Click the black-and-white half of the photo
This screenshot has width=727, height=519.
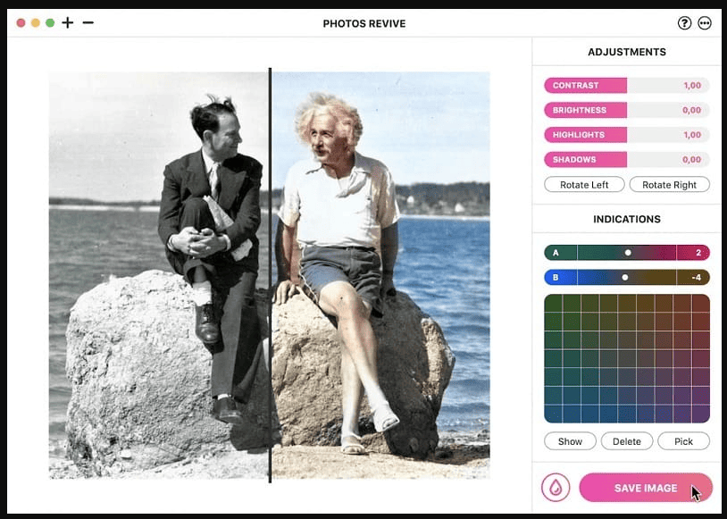coord(159,275)
